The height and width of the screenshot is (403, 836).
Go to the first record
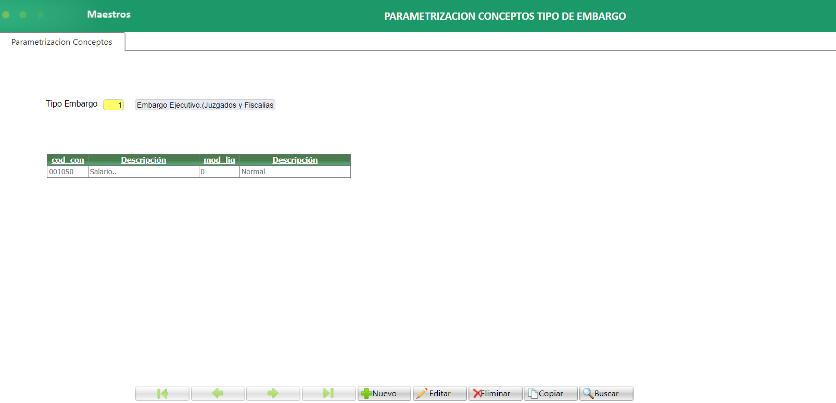[162, 393]
